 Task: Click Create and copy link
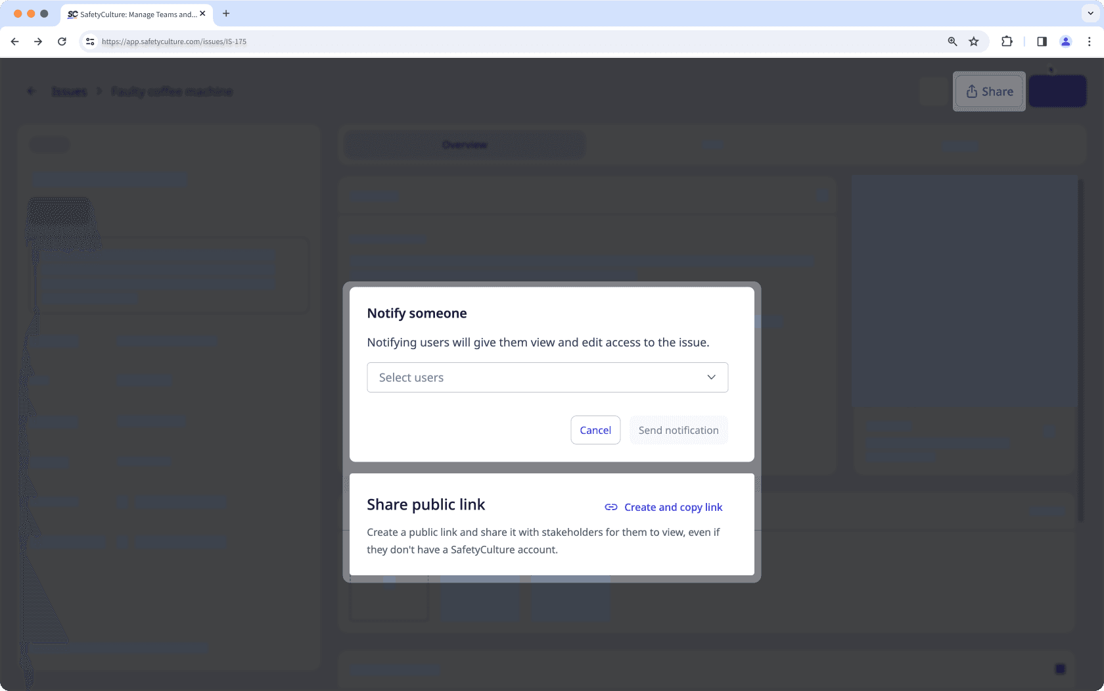[673, 507]
